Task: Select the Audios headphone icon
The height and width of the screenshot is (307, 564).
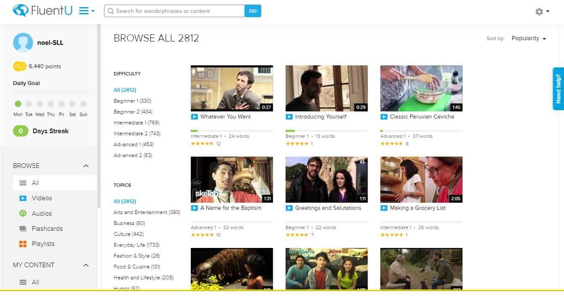Action: click(23, 214)
